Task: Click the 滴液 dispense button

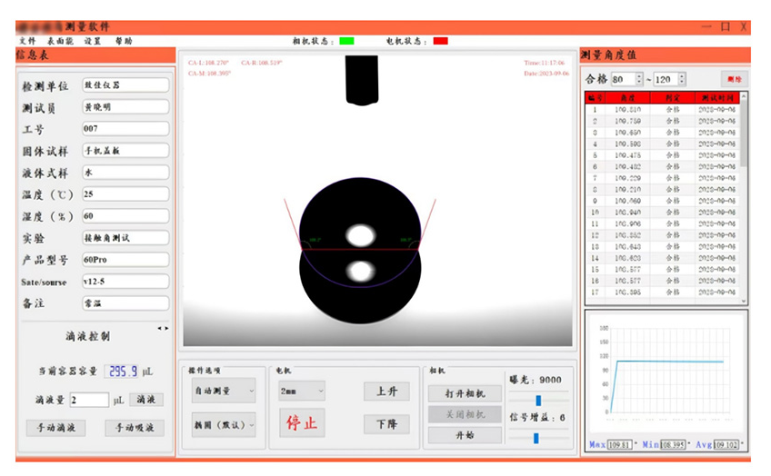Action: 146,400
